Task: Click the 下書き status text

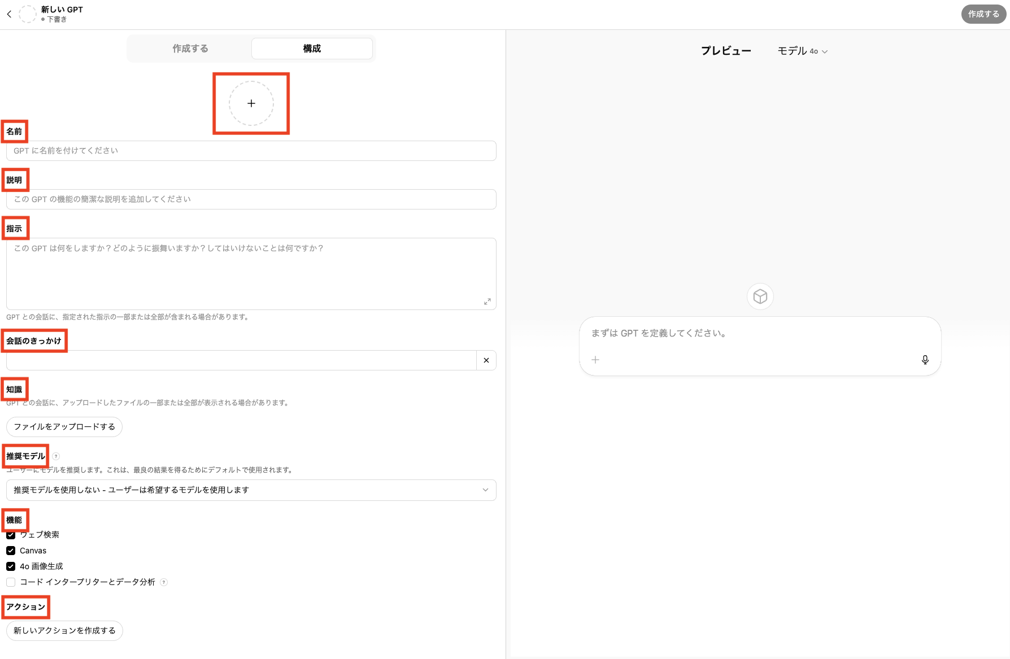Action: pos(57,19)
